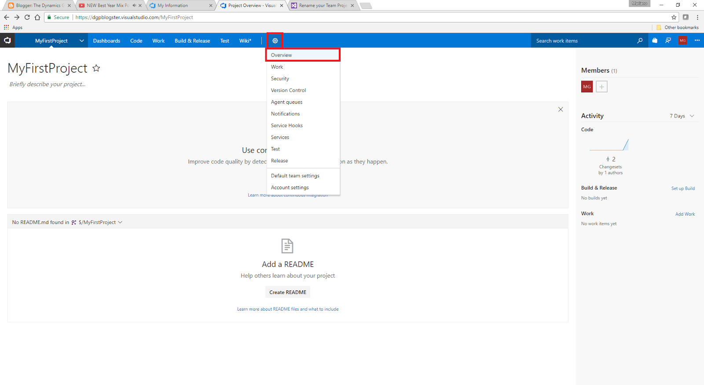Open the Apps shortcut in bookmarks bar
The image size is (704, 385).
click(13, 27)
